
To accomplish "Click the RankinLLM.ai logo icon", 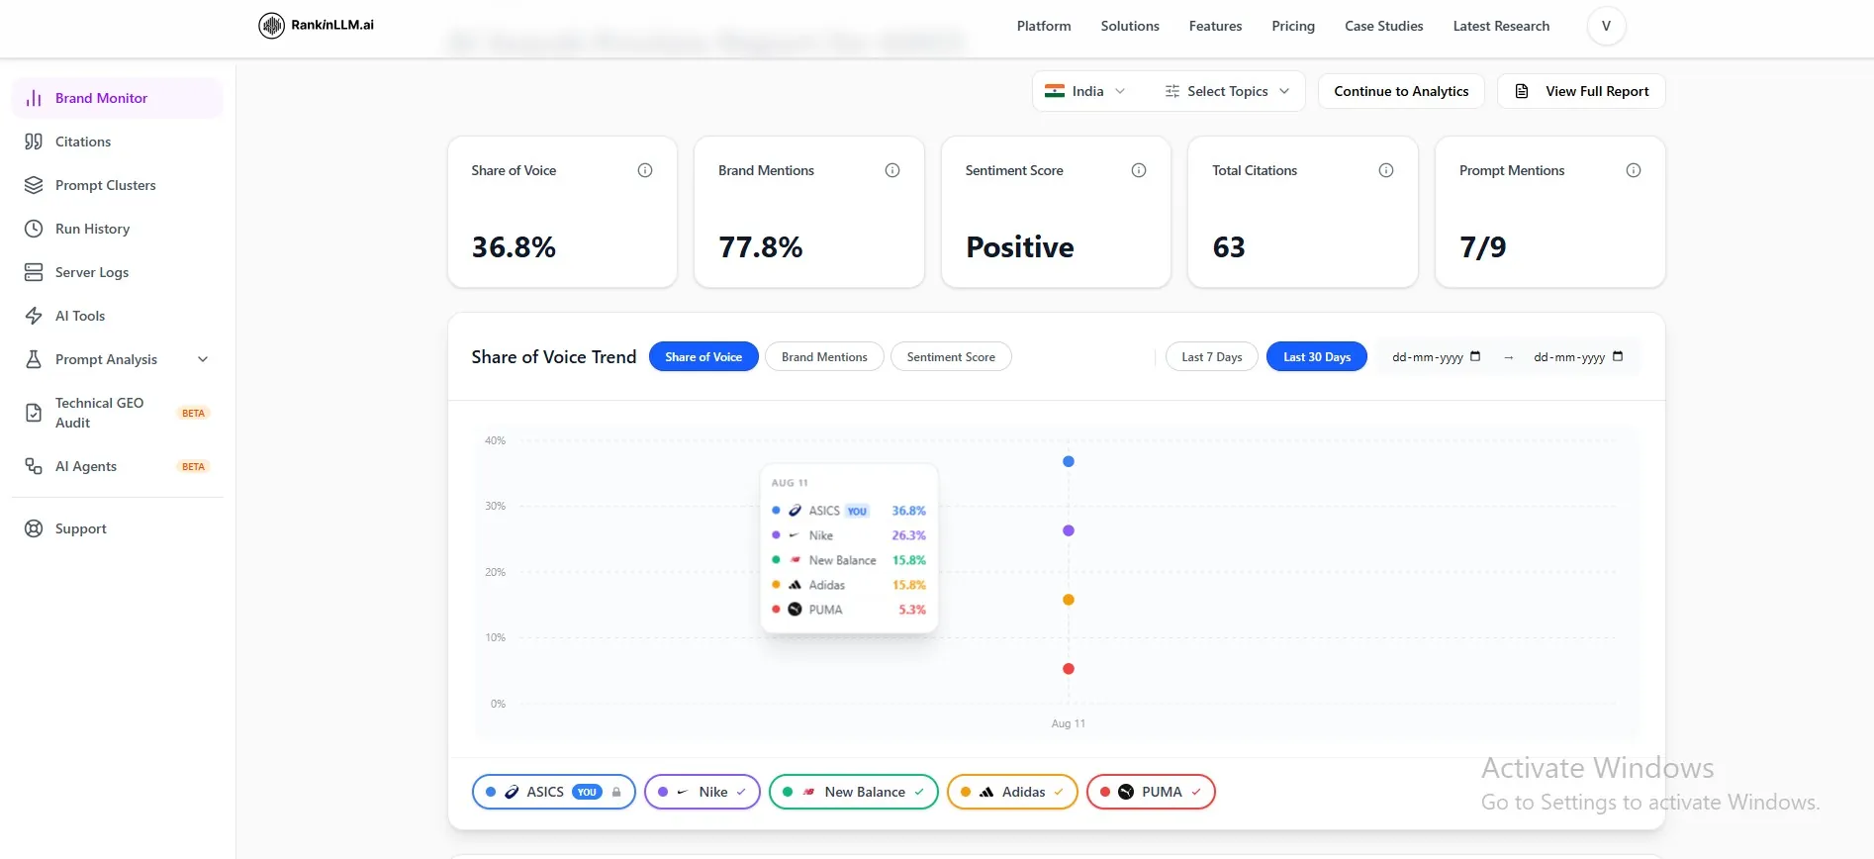I will 271,26.
